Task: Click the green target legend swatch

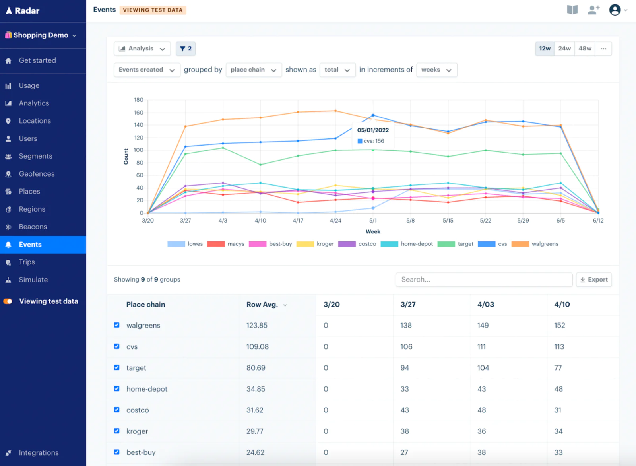Action: click(x=446, y=244)
